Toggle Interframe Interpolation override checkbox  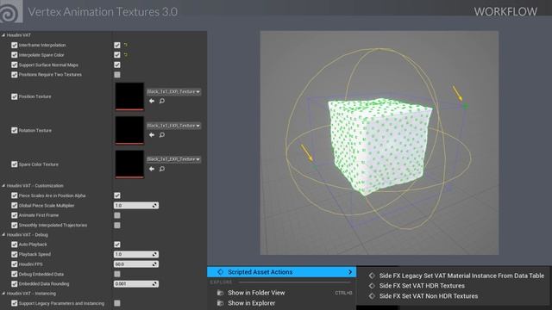coord(15,45)
